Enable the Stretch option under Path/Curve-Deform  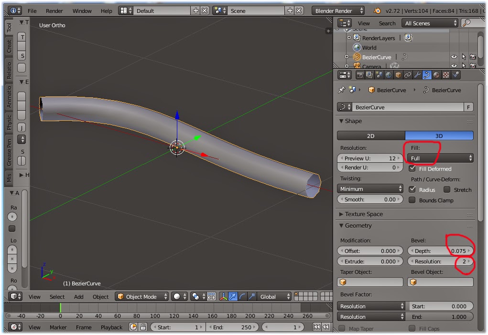tap(447, 189)
